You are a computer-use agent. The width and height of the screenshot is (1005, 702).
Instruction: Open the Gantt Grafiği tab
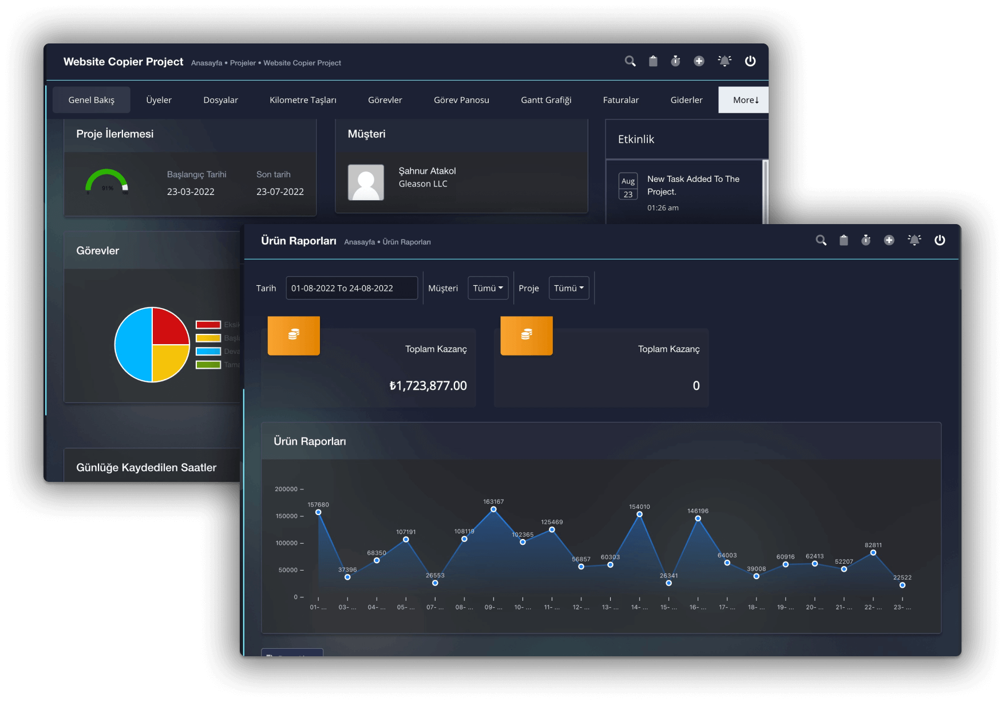(x=546, y=100)
